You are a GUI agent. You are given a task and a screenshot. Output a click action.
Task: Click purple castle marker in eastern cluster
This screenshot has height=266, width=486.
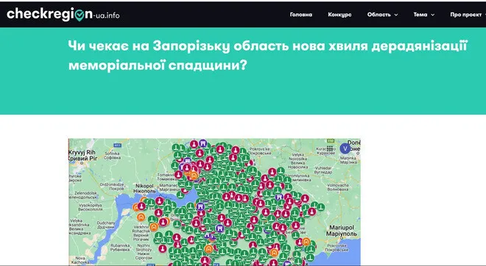coord(280,197)
